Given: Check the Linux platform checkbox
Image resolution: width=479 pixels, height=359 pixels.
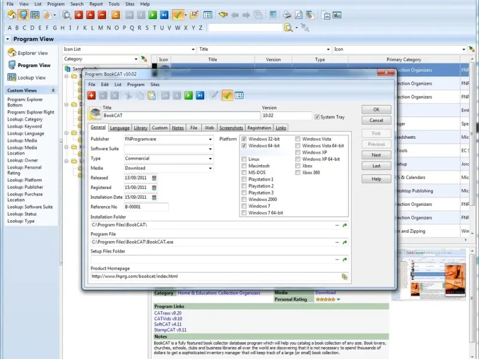Looking at the screenshot, I should pyautogui.click(x=244, y=159).
